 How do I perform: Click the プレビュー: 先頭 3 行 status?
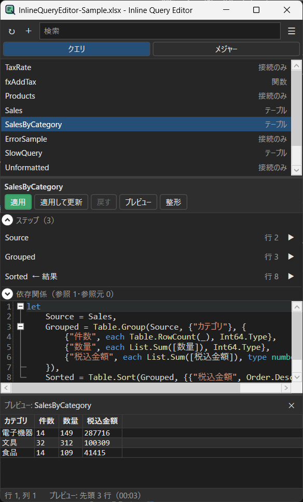pos(95,496)
